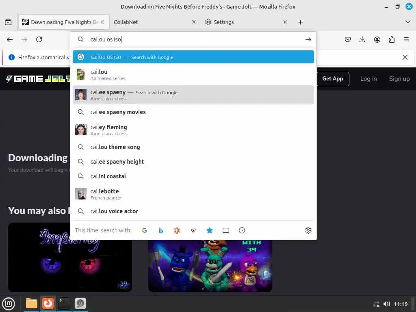Search in History clock icon
Viewport: 416px width, 312px height.
pos(242,230)
